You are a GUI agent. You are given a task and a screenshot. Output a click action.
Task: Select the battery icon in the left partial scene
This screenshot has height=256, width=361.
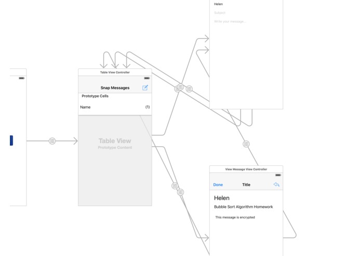tap(22, 78)
